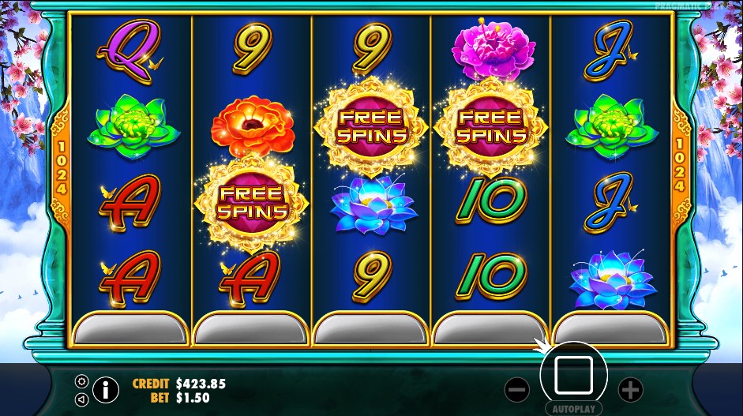Image resolution: width=743 pixels, height=416 pixels.
Task: Open the settings gear icon
Action: [81, 381]
